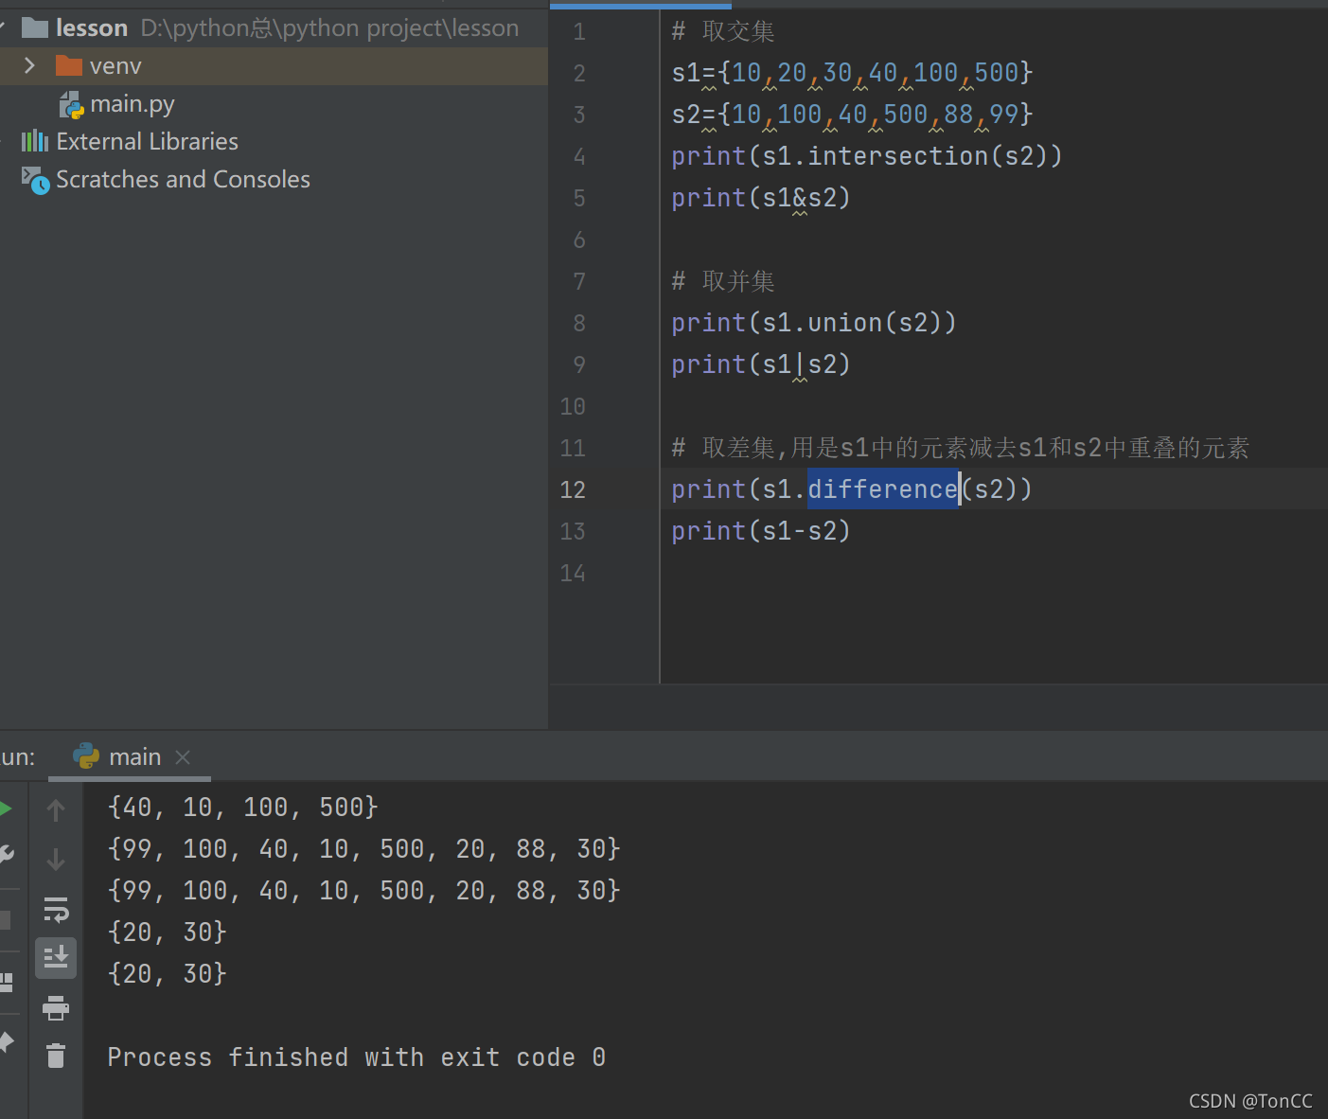Select Scratches and Consoles node
This screenshot has height=1119, width=1328.
[183, 179]
